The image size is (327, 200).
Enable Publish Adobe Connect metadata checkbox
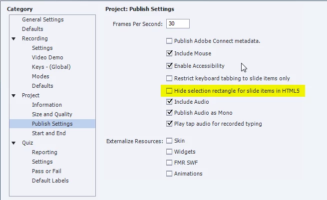click(x=169, y=41)
